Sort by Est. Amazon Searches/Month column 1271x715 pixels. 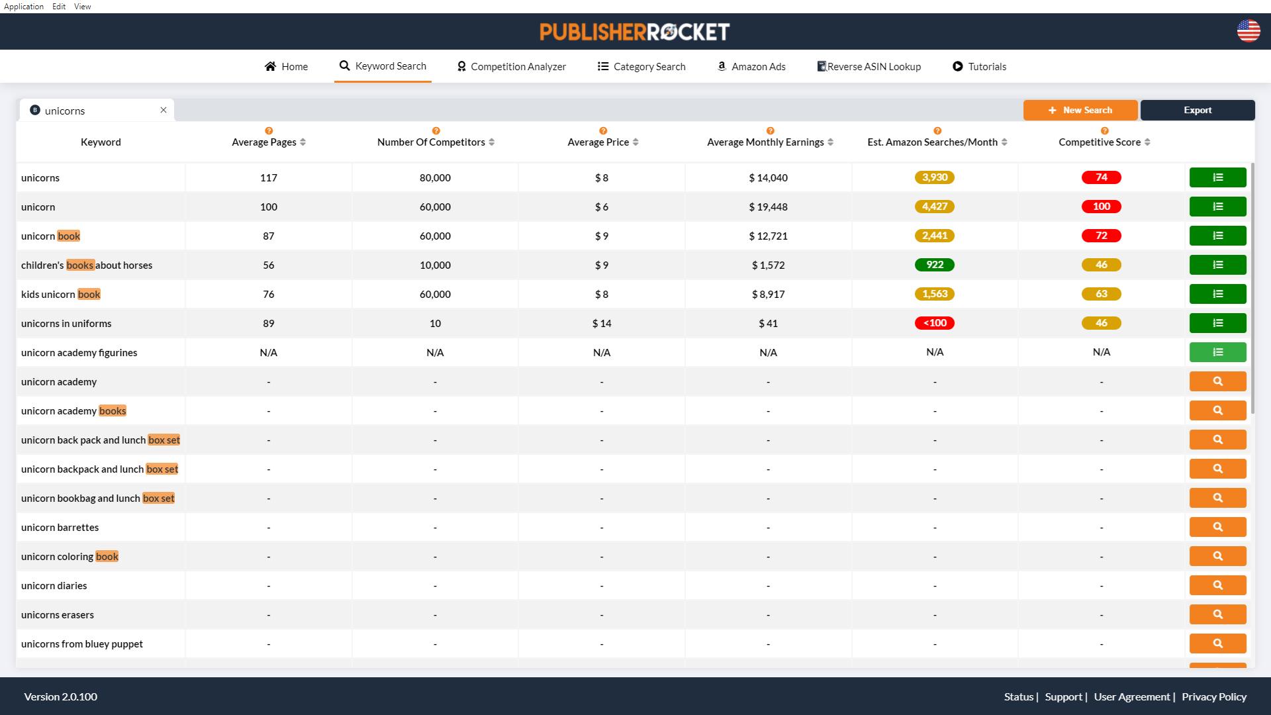(x=1004, y=142)
